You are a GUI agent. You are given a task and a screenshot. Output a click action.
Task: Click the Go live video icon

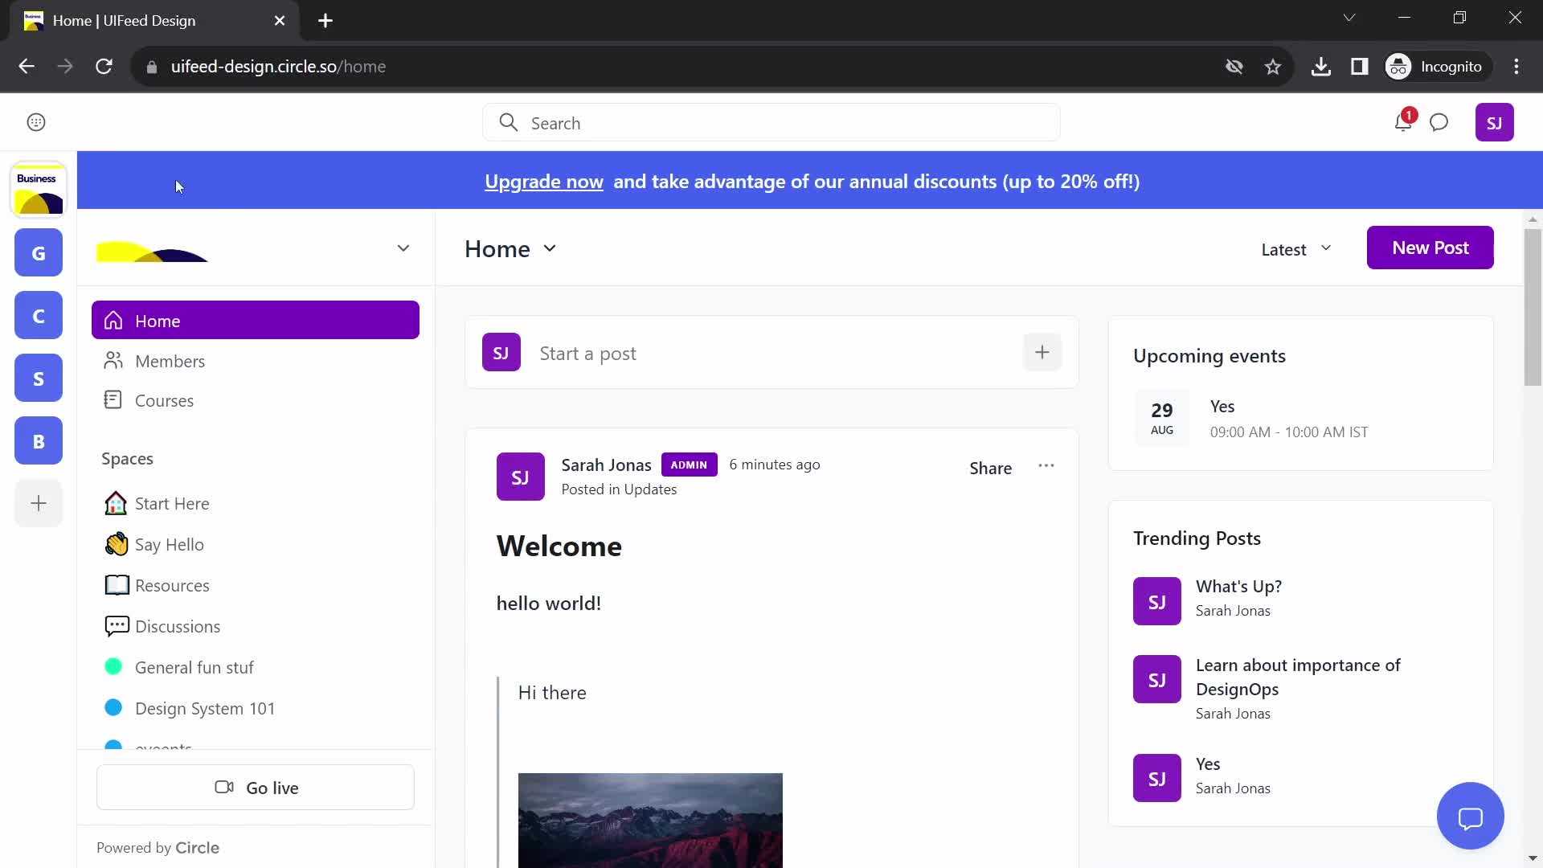(223, 788)
